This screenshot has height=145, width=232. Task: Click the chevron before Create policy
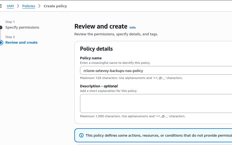[39, 6]
